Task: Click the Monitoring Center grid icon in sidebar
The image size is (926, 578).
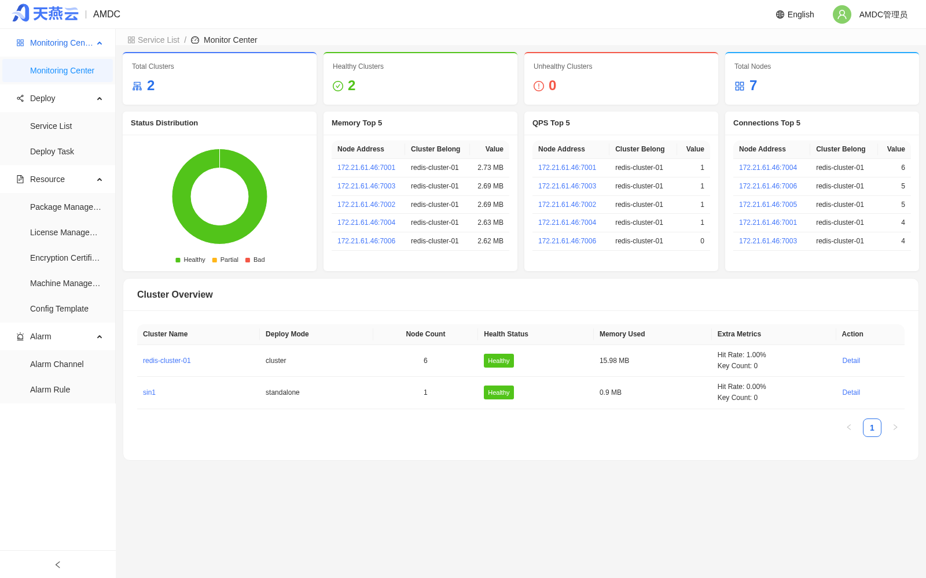Action: tap(20, 43)
